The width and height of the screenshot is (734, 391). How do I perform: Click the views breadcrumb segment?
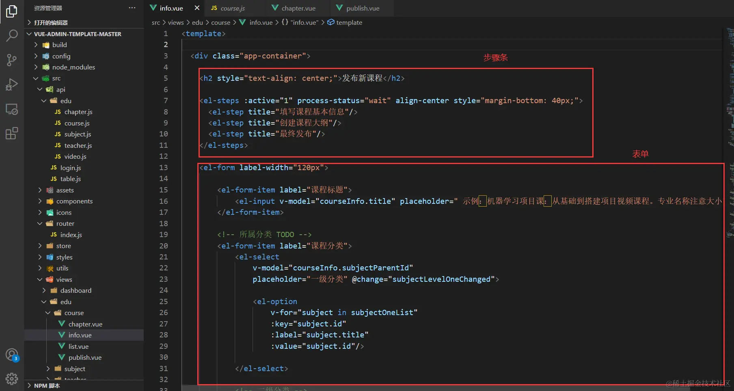[176, 22]
